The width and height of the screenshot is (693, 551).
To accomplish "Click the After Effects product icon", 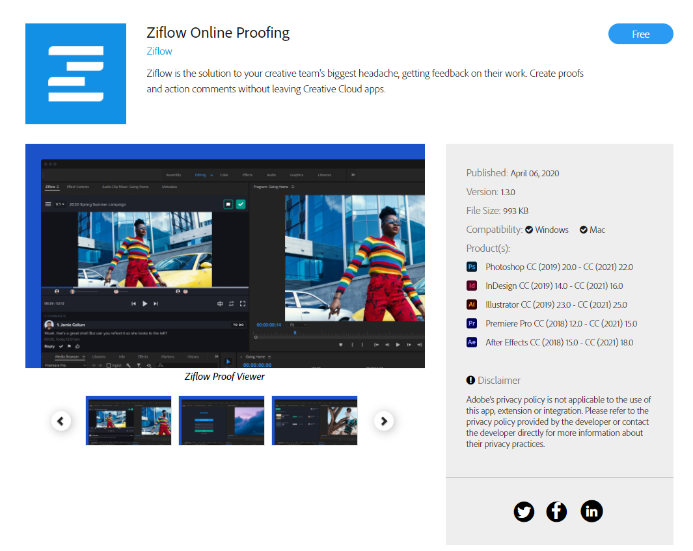I will 472,342.
